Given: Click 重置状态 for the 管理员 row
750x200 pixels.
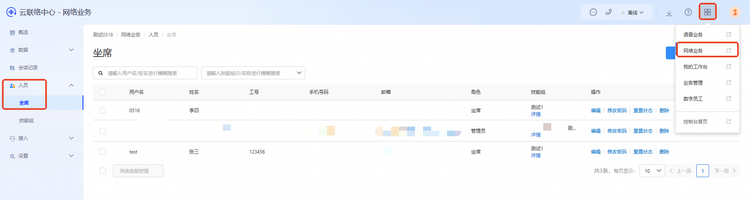Looking at the screenshot, I should (x=643, y=131).
